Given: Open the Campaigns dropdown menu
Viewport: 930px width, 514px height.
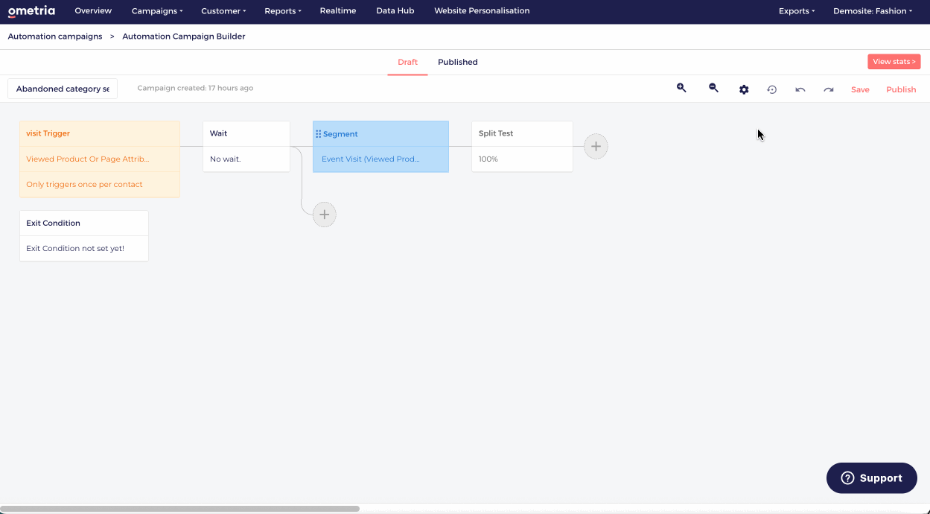Looking at the screenshot, I should tap(157, 11).
